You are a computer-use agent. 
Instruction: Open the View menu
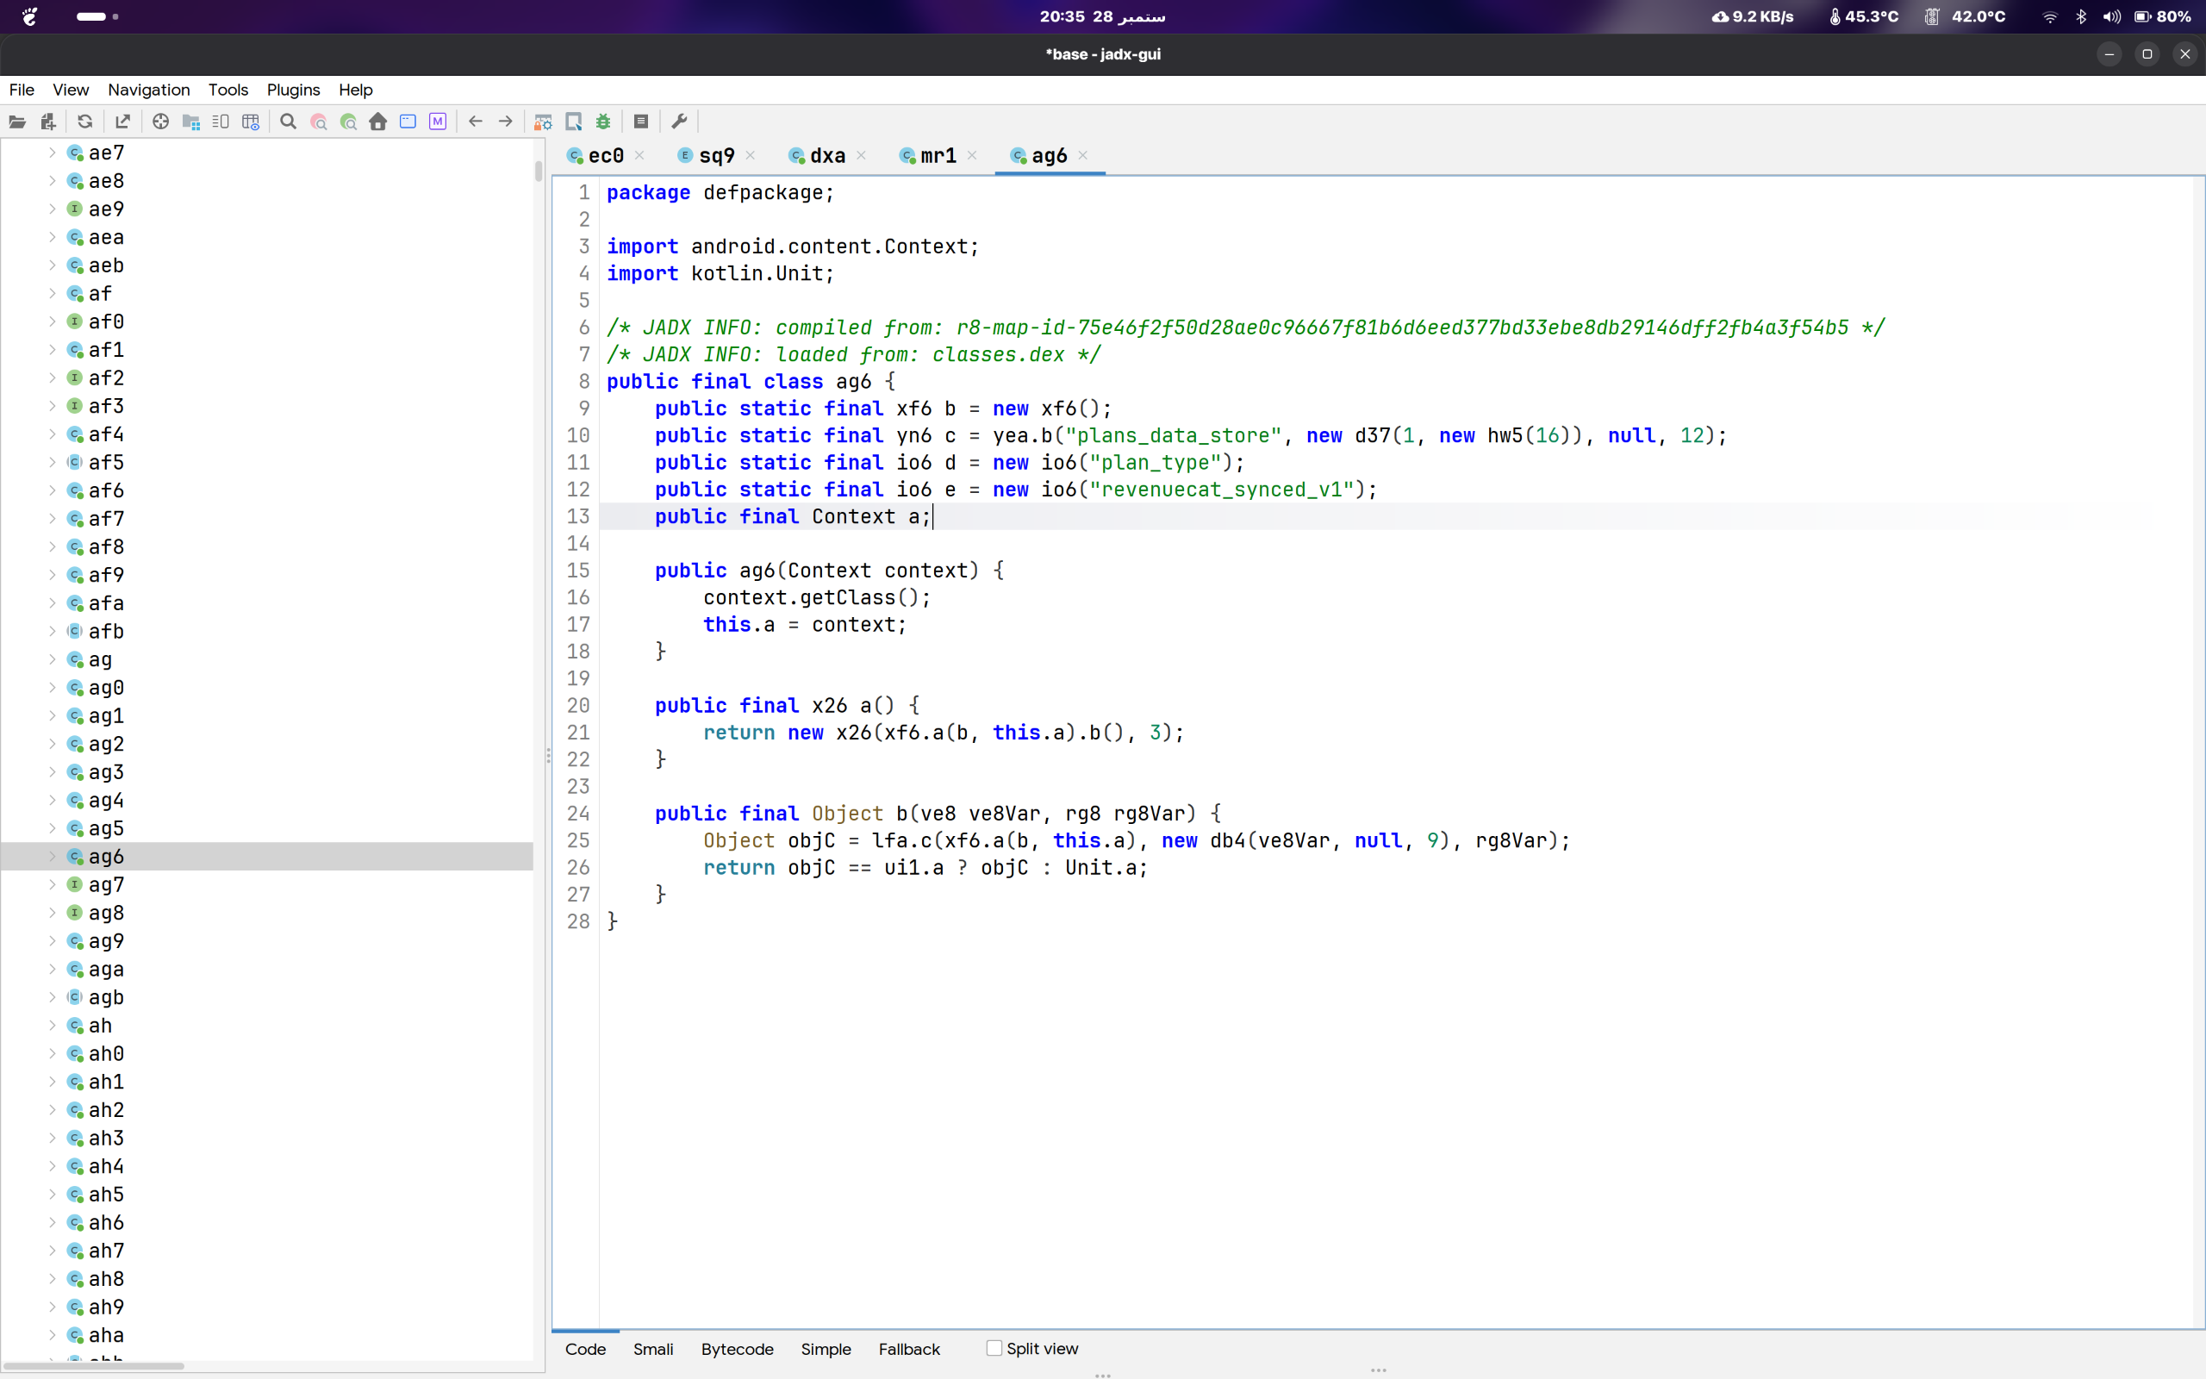pos(70,90)
